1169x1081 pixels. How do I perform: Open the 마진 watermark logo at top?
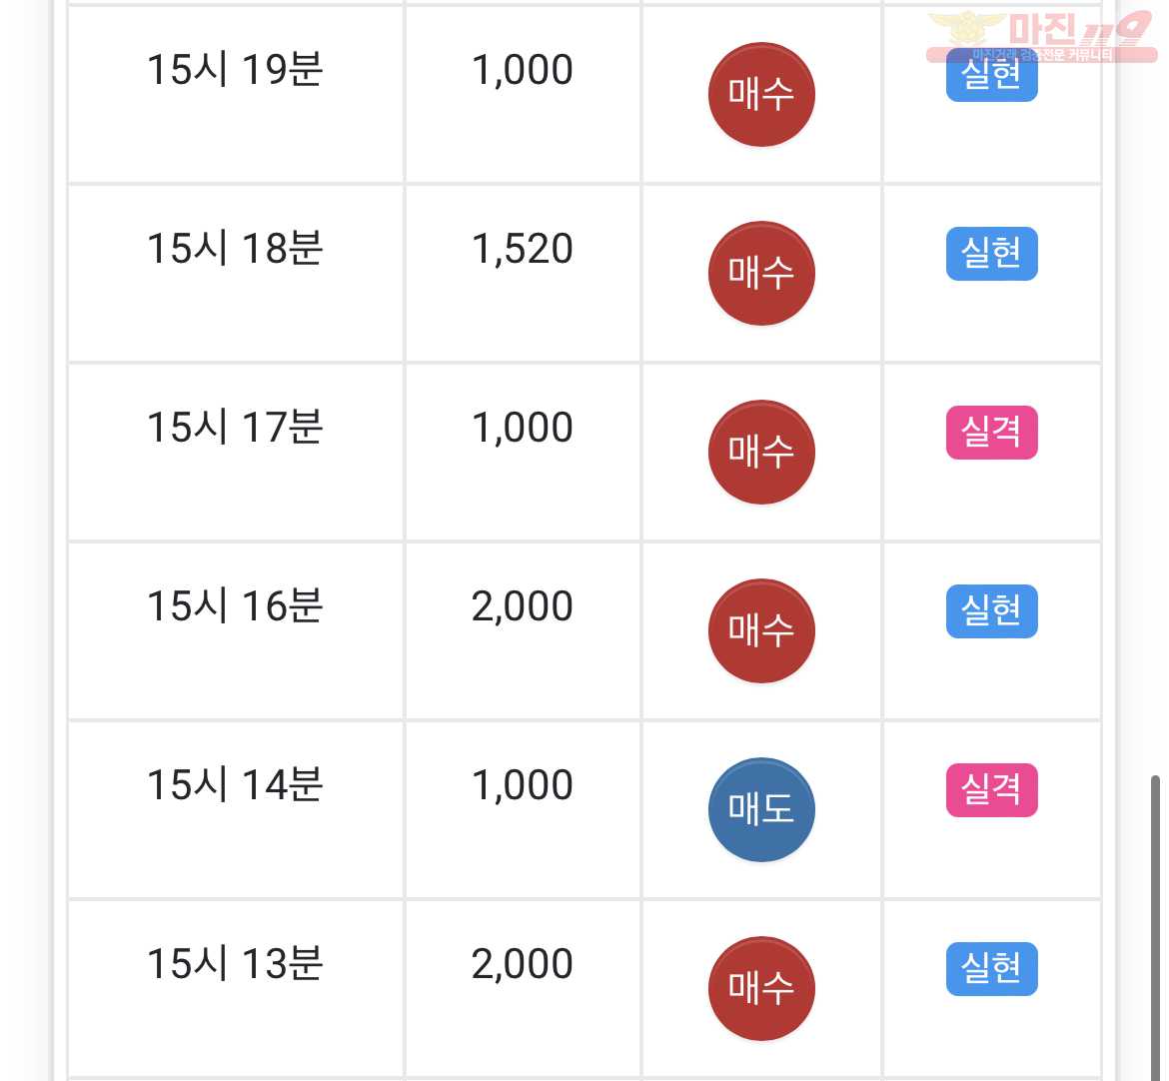pos(1041,36)
